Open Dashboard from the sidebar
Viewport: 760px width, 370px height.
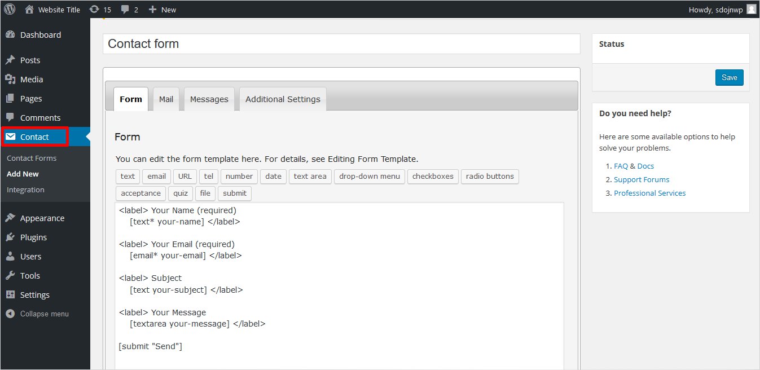40,35
